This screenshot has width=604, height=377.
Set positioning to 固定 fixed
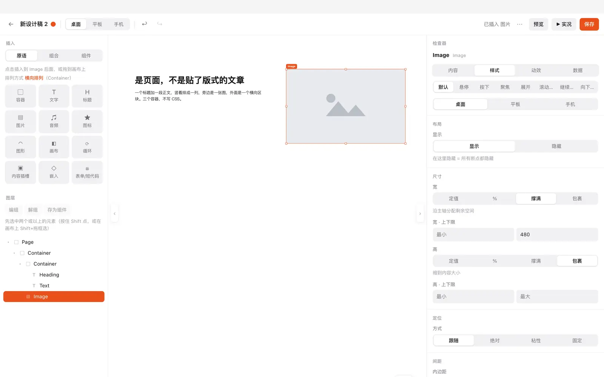577,340
